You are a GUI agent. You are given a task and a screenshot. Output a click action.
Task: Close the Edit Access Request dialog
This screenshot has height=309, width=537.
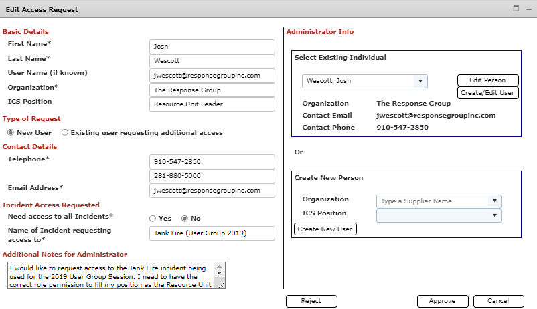pyautogui.click(x=528, y=9)
